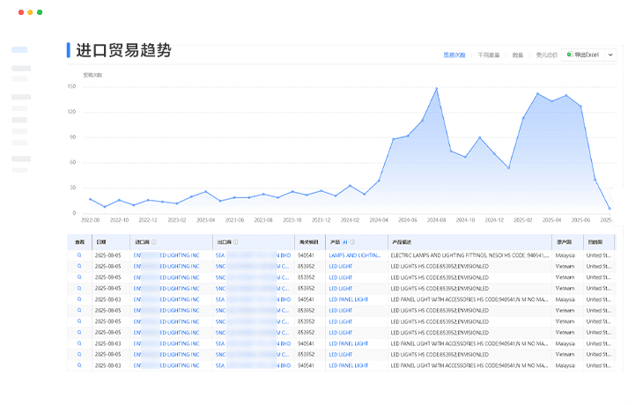Image resolution: width=643 pixels, height=405 pixels.
Task: Click the view icon for the first 2025-08-03 row
Action: tap(79, 299)
